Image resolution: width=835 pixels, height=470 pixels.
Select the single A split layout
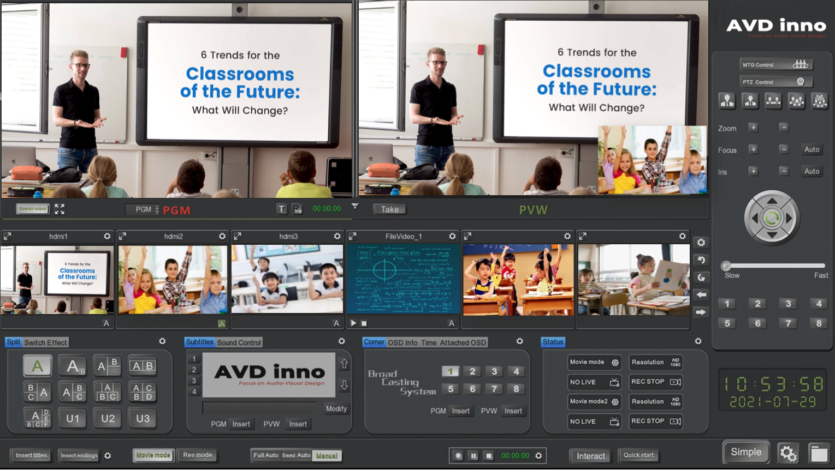pos(37,366)
